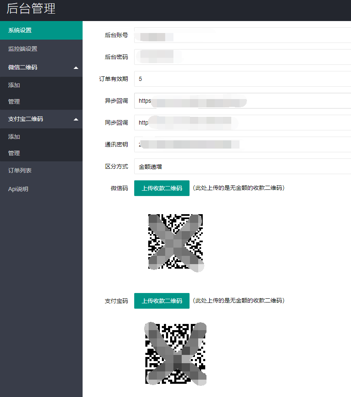Focus the 后台密码 input field

[242, 57]
